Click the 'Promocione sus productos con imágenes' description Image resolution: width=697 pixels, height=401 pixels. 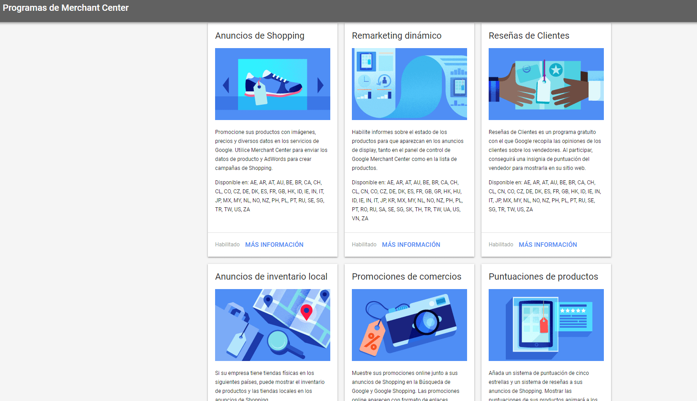(271, 150)
